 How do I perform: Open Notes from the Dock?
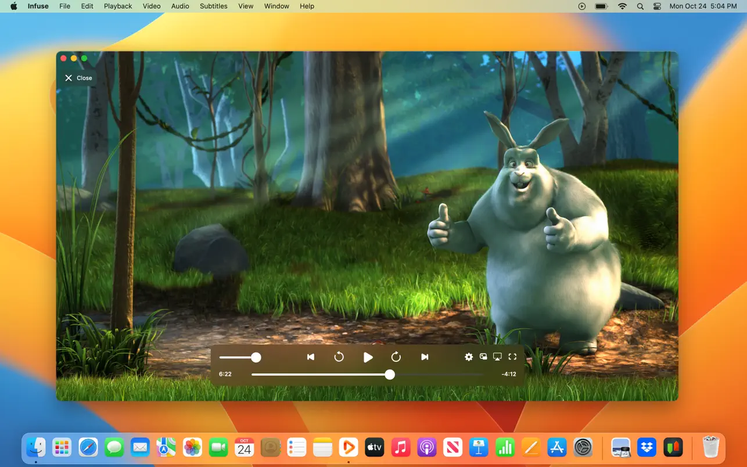[322, 447]
